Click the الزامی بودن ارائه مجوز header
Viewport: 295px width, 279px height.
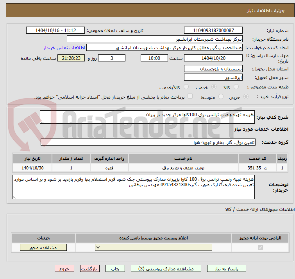point(260,238)
